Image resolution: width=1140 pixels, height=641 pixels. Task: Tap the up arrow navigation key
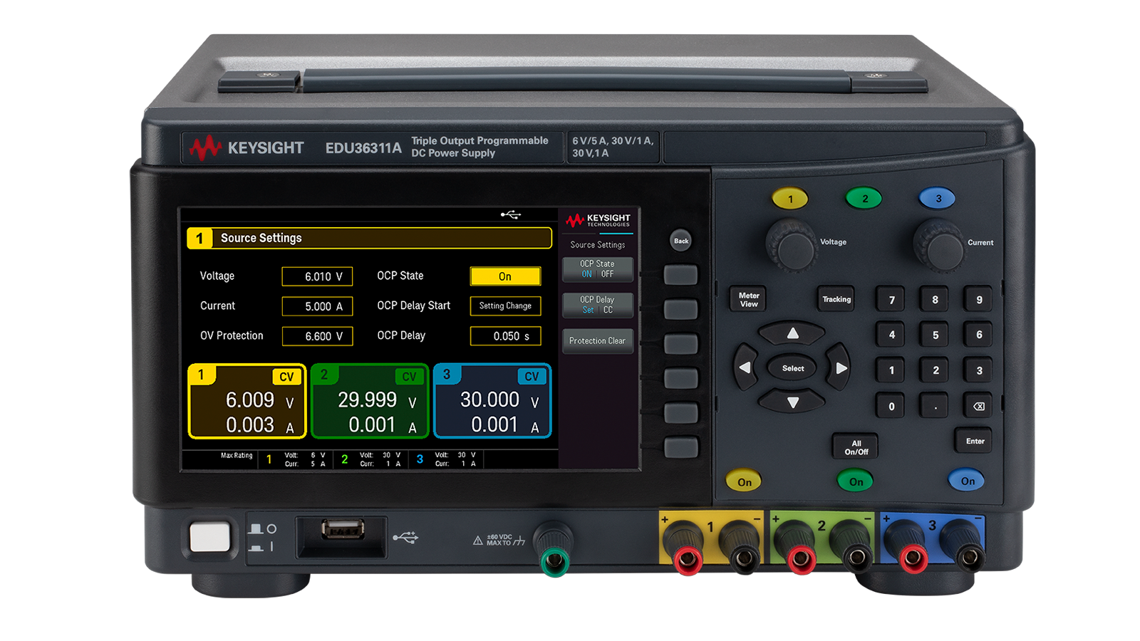[792, 333]
